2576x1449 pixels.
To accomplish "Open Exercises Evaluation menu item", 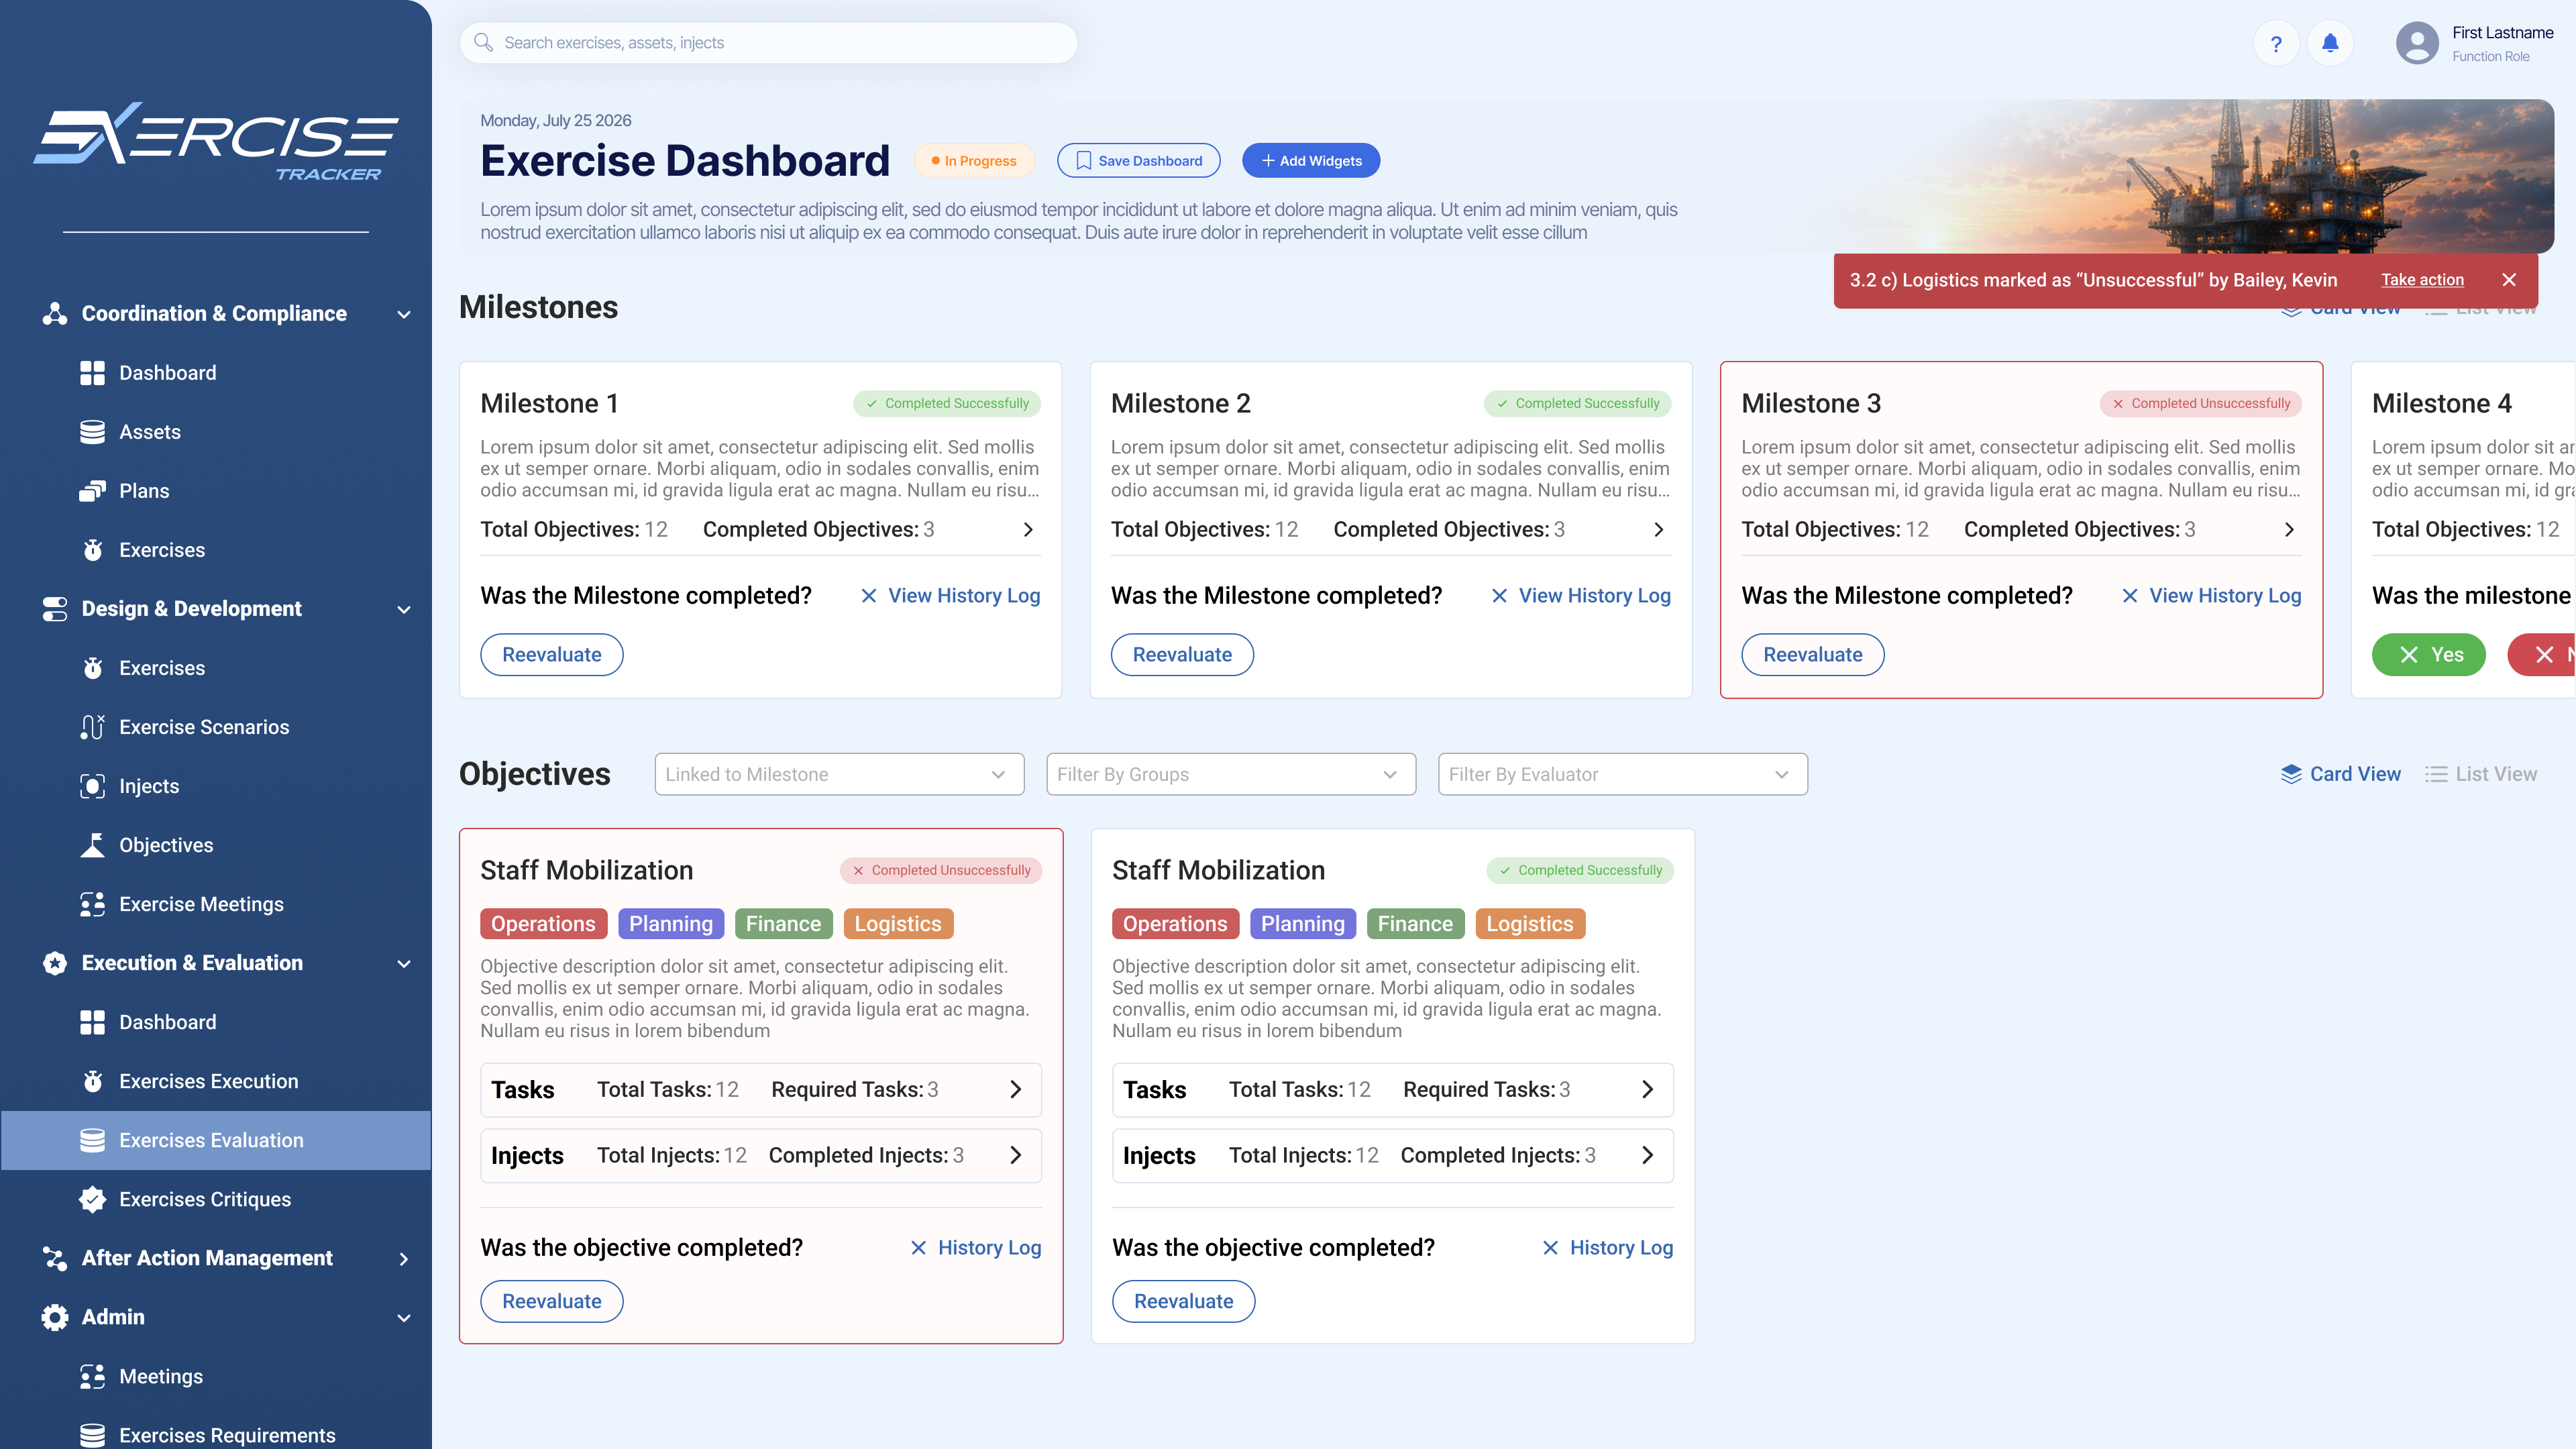I will coord(216,1140).
